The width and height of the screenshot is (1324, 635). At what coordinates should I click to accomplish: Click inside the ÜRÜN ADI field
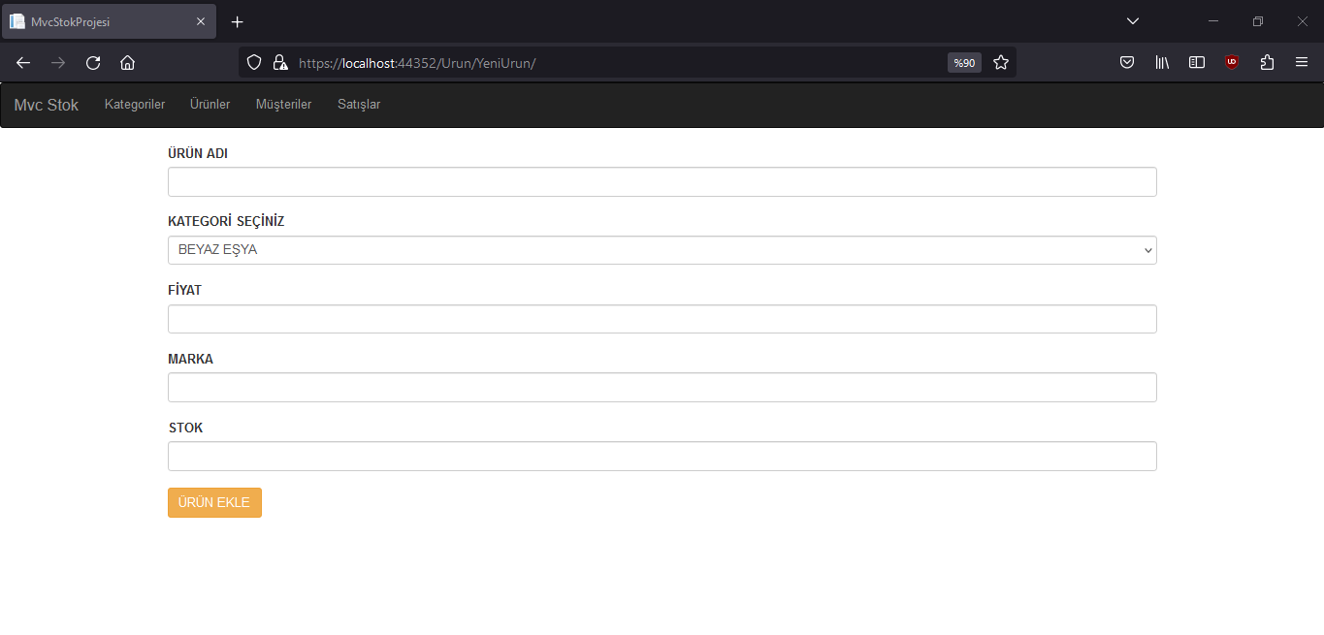pyautogui.click(x=662, y=181)
